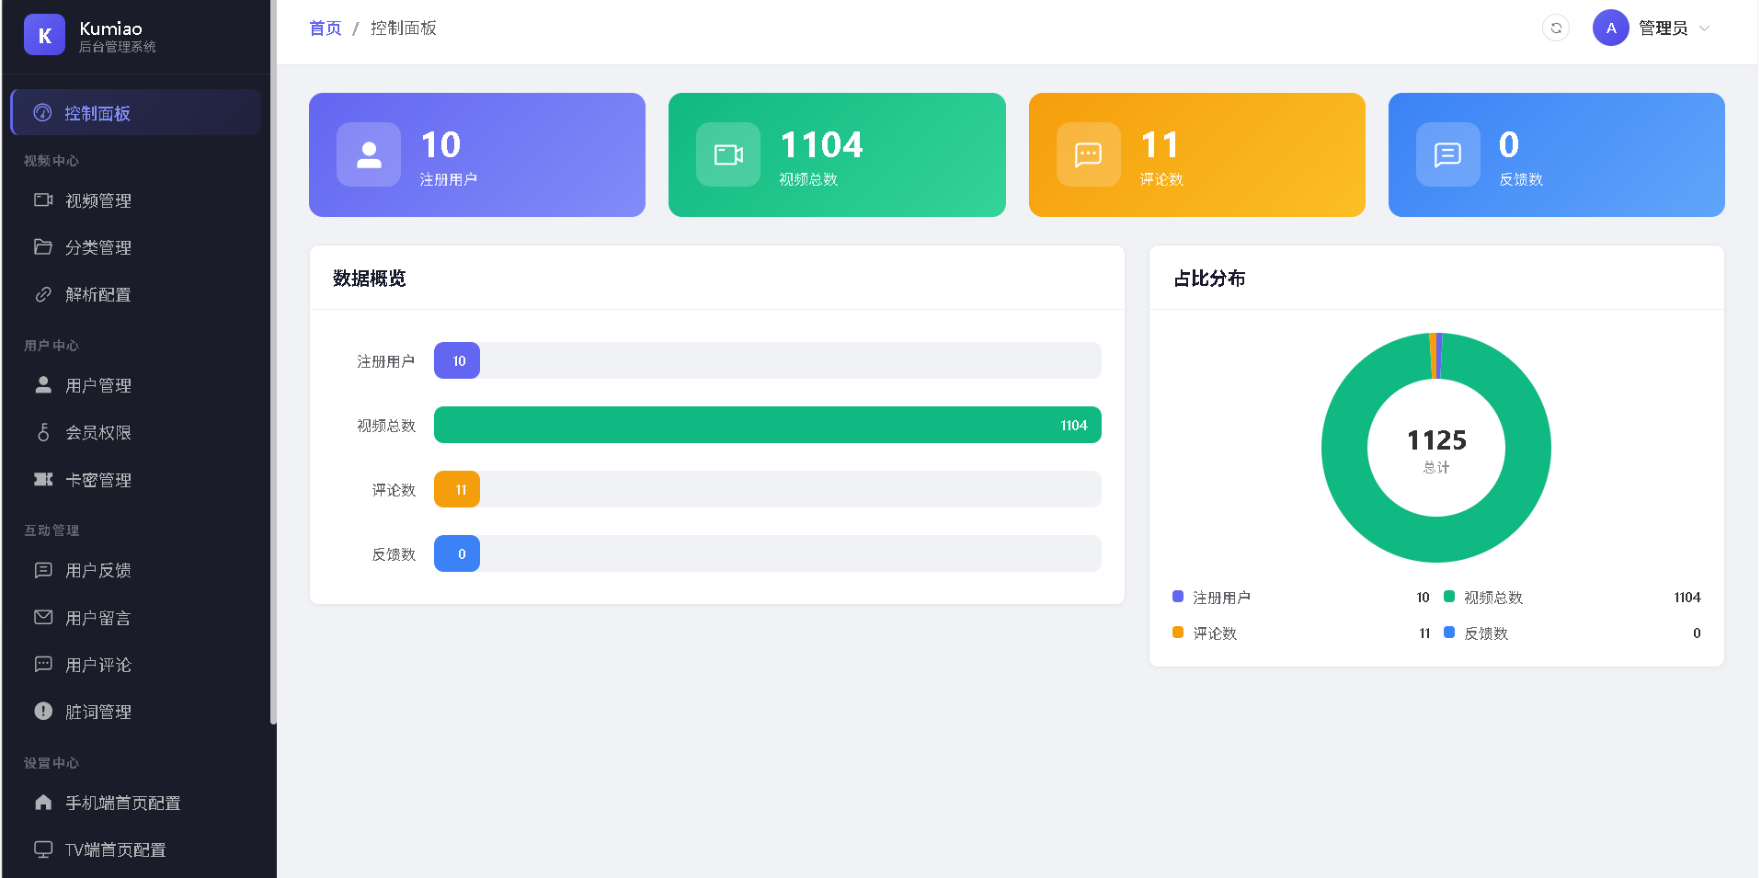This screenshot has height=878, width=1761.
Task: Click the 分类管理 folder icon
Action: [x=43, y=247]
